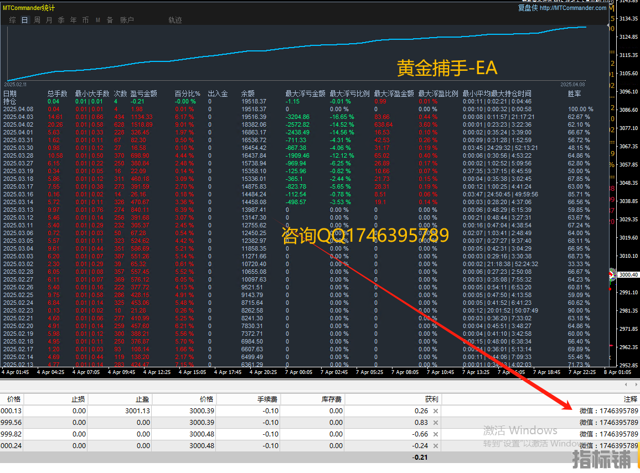The height and width of the screenshot is (473, 640).
Task: Click the 7 Apr 00:05 time label
Action: pos(299,372)
